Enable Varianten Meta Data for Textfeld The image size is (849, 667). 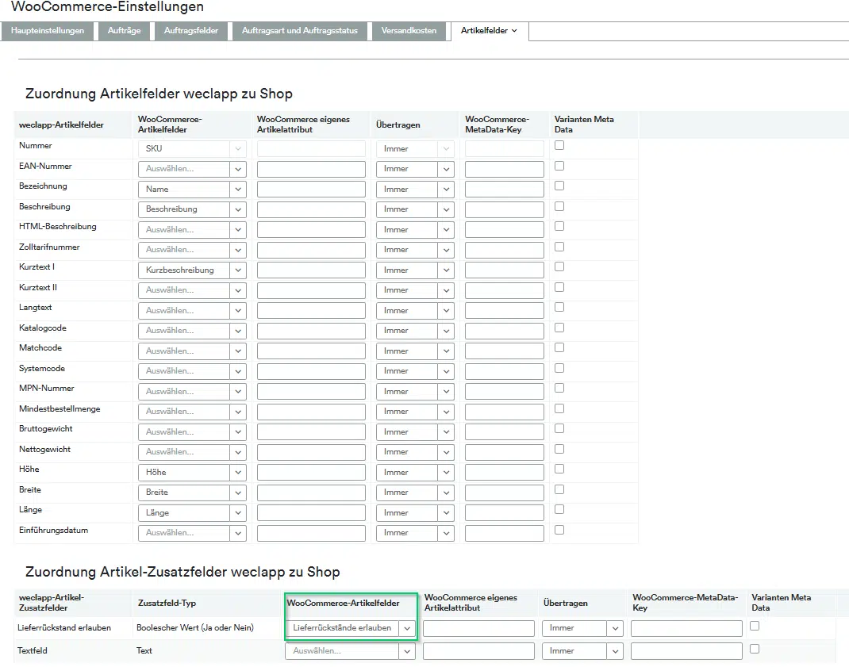755,649
